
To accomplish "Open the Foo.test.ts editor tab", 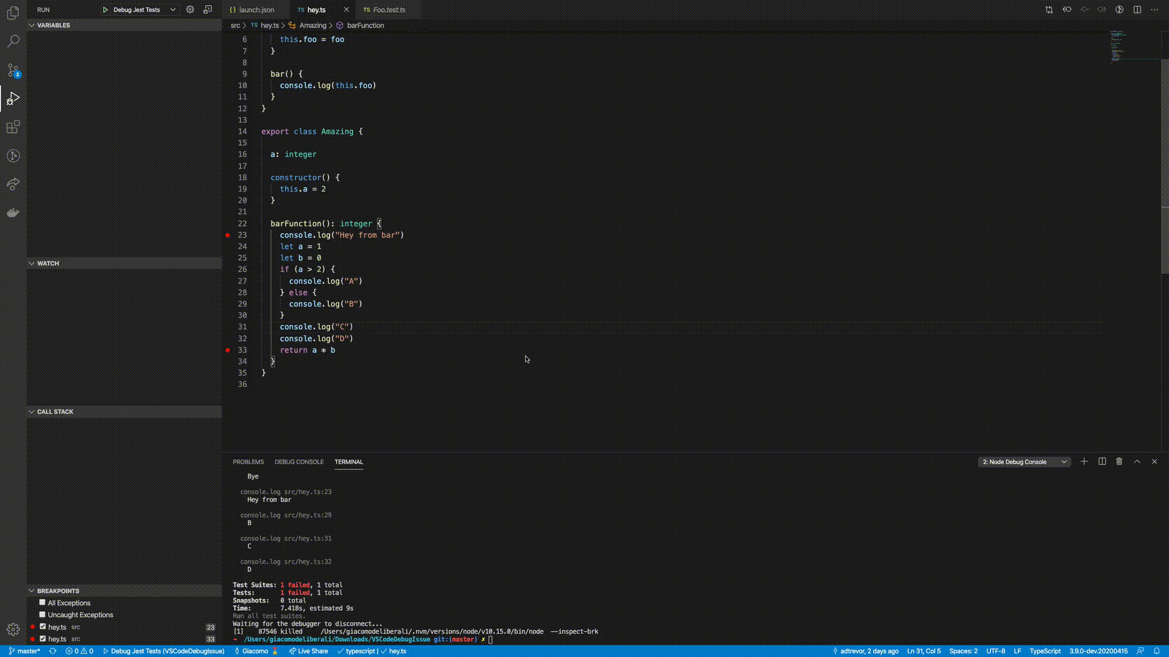I will coord(388,10).
